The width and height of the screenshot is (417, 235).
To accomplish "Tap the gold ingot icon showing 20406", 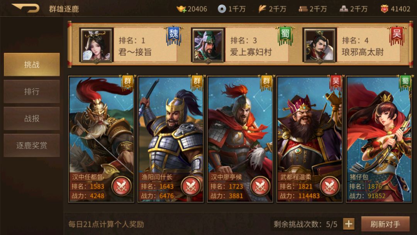I will point(181,9).
